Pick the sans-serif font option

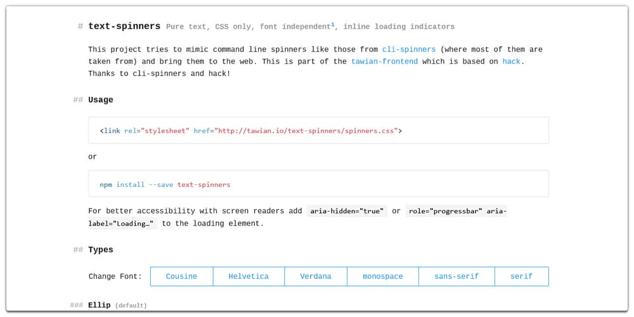coord(456,276)
